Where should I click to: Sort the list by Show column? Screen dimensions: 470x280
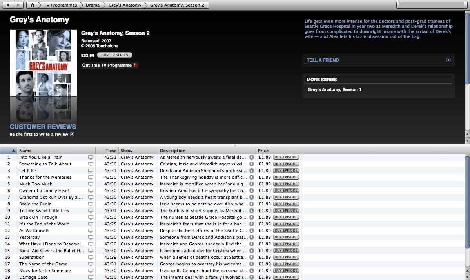[138, 151]
